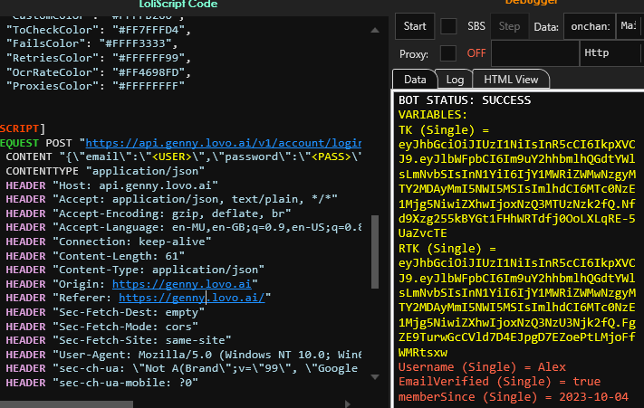This screenshot has height=408, width=644.
Task: Open the Origin https://genny.lovo.ai link
Action: (x=181, y=284)
